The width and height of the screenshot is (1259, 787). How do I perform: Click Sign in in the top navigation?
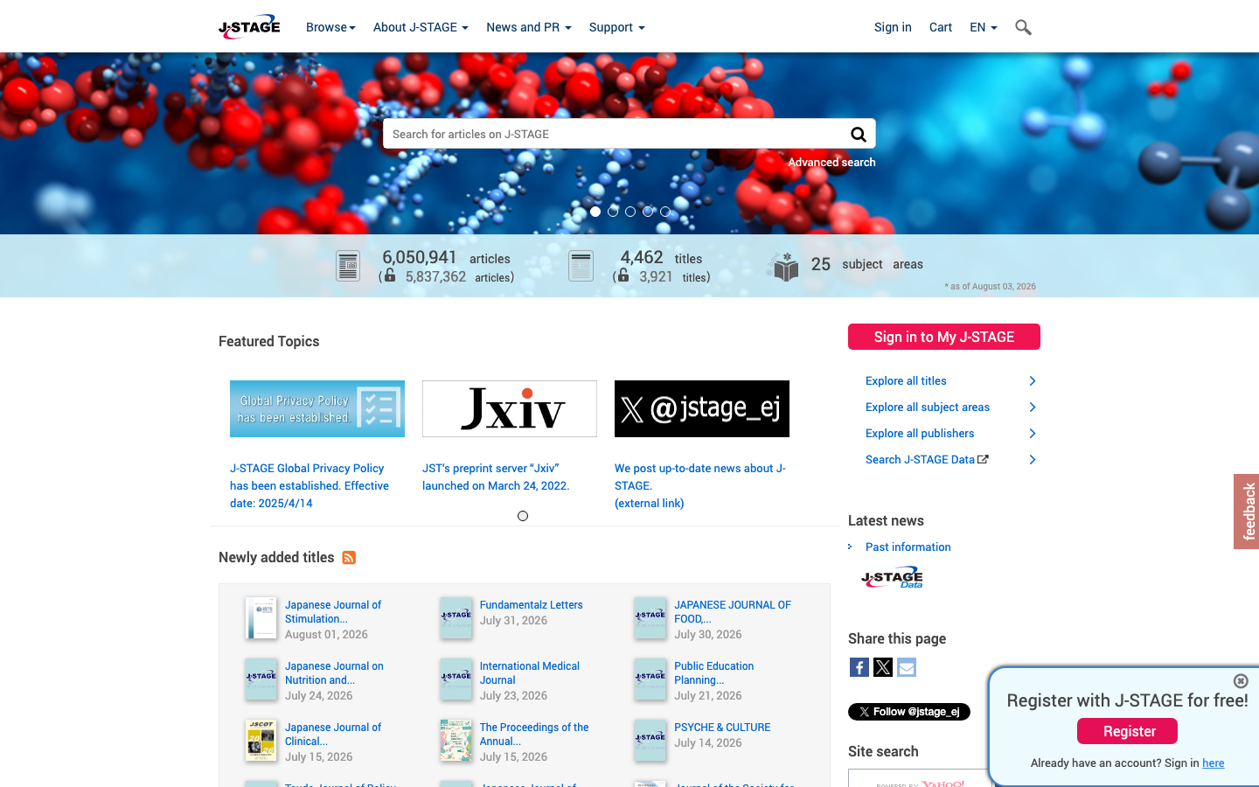[x=893, y=27]
